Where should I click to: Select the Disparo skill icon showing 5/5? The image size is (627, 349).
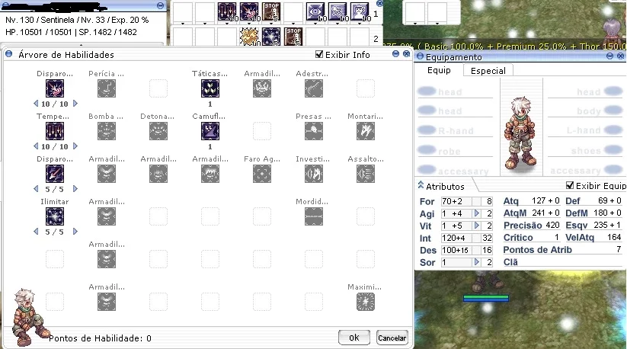point(55,174)
